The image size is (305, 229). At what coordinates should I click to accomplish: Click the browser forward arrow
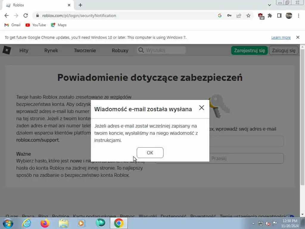(x=16, y=16)
